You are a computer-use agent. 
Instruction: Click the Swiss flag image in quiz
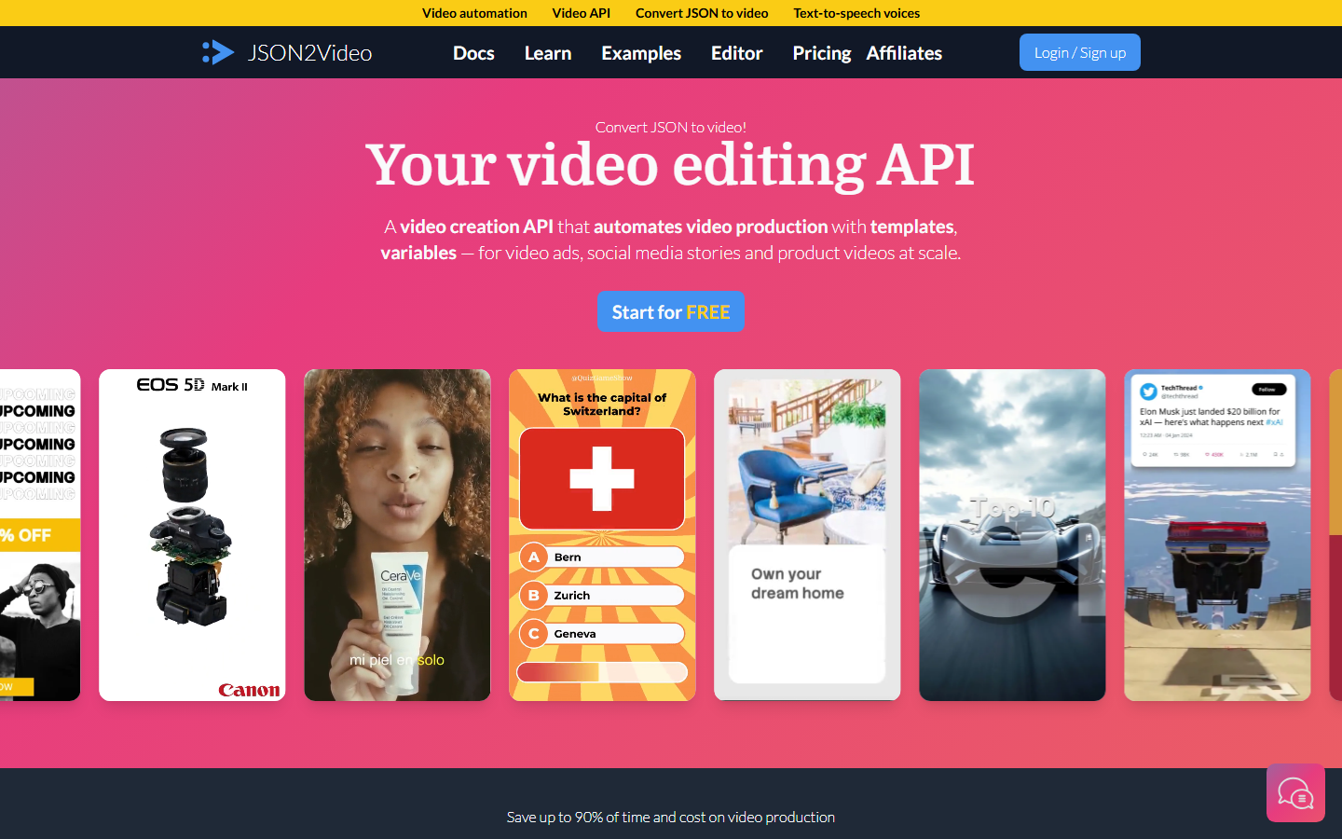[602, 479]
